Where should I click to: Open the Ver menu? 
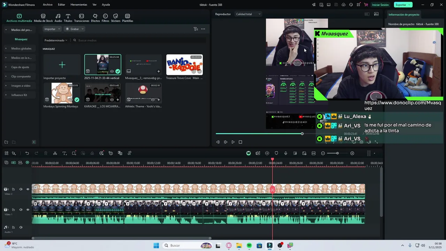94,5
